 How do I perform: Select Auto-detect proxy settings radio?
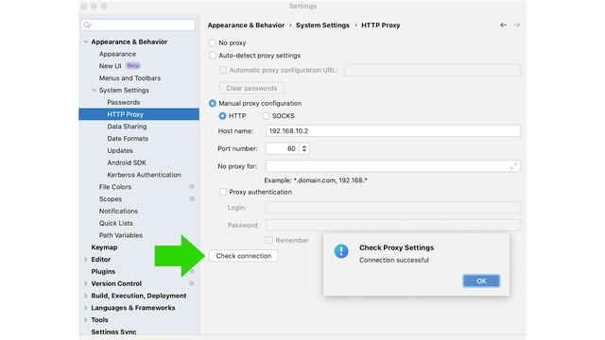(x=212, y=56)
